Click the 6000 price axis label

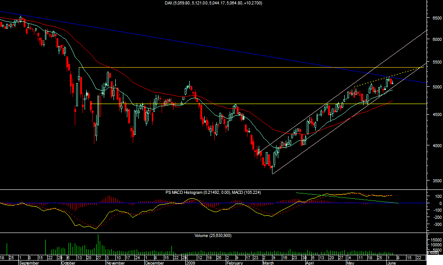click(437, 40)
